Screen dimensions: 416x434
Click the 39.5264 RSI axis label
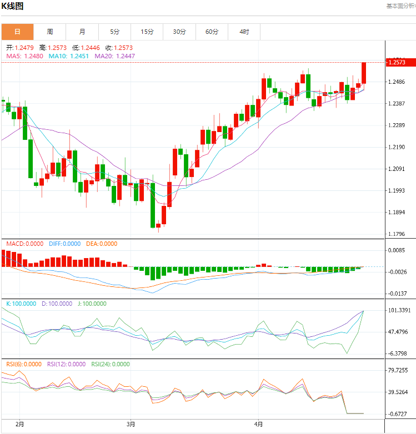click(x=398, y=392)
